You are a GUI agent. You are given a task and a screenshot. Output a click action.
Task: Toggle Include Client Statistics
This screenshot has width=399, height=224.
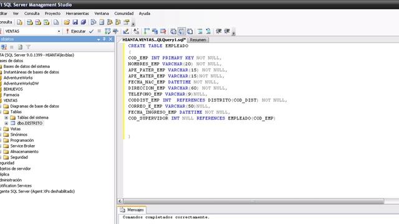(155, 31)
